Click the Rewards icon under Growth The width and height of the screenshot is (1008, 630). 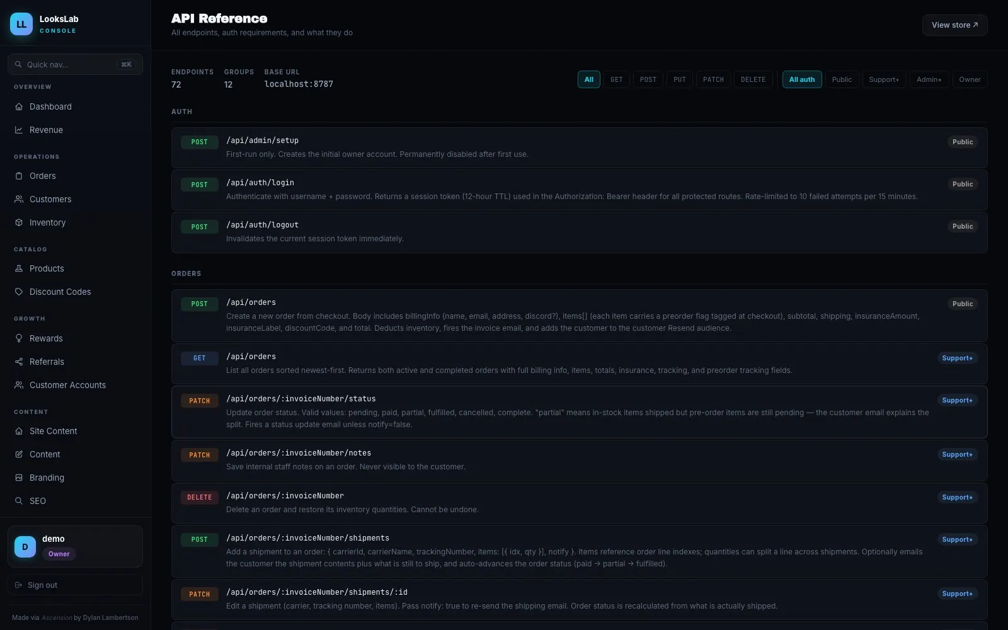(x=19, y=338)
